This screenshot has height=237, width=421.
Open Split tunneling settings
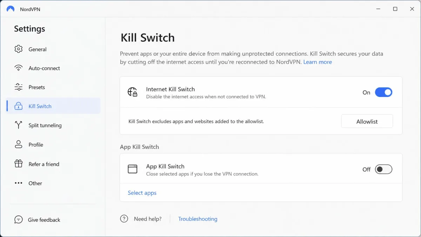(53, 125)
